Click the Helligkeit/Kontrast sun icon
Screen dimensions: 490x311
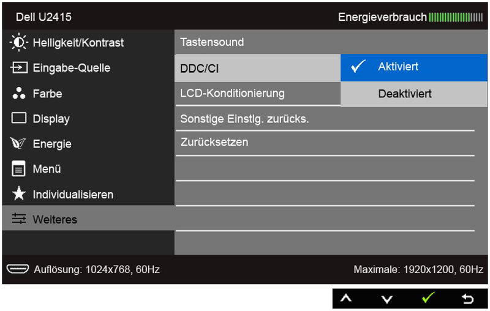tap(19, 43)
